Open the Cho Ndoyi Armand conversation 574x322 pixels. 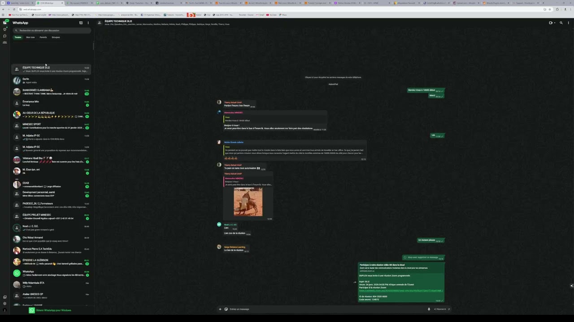52,239
